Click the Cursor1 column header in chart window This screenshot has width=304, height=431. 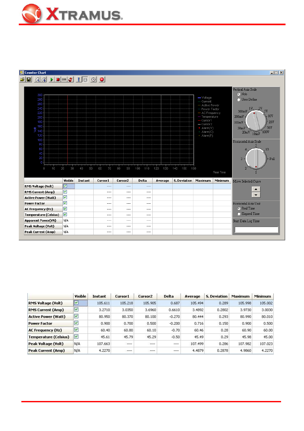[x=103, y=181]
